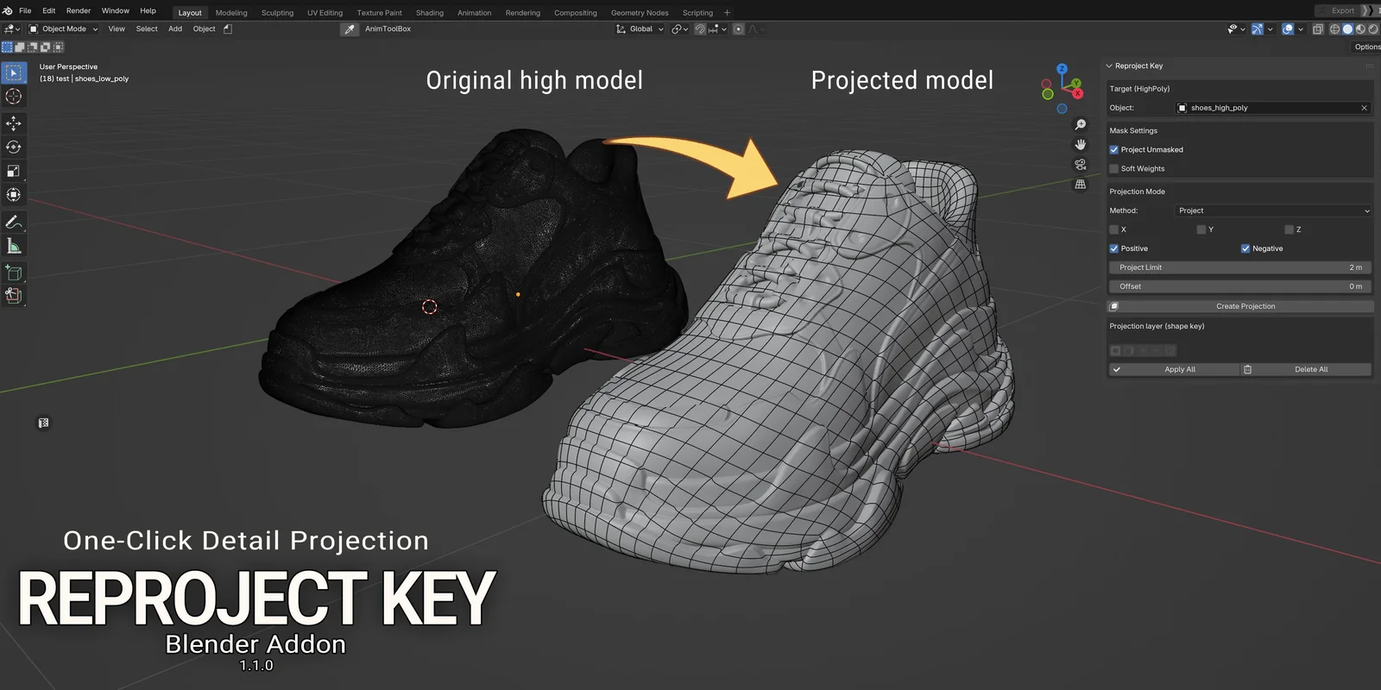Clear the shoes_high_poly target object

coord(1364,108)
